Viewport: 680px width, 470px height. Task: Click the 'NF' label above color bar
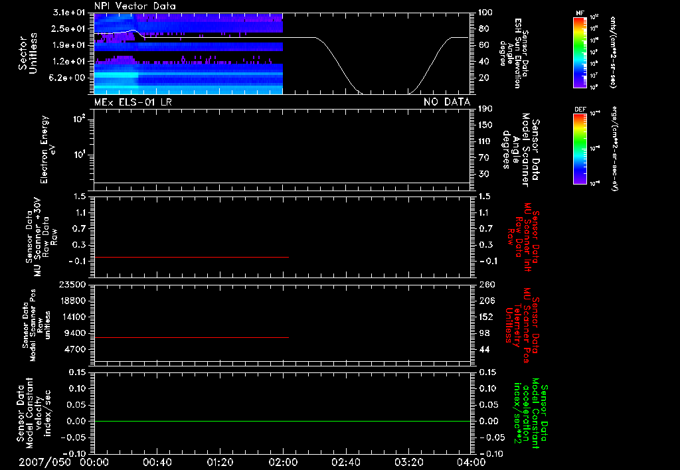[580, 13]
